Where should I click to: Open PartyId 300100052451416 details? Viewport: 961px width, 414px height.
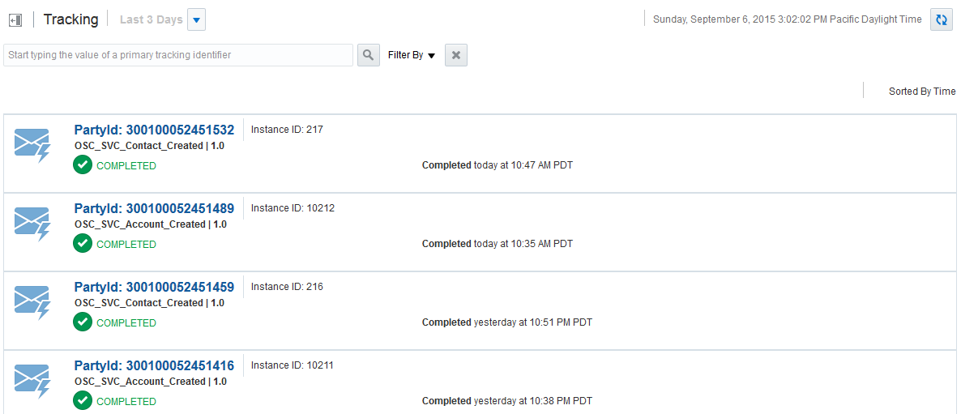click(155, 365)
